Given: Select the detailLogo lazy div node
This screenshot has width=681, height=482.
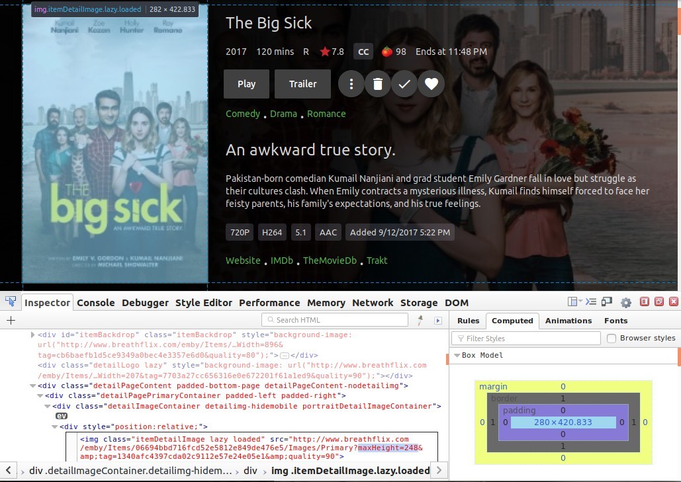Looking at the screenshot, I should 232,370.
